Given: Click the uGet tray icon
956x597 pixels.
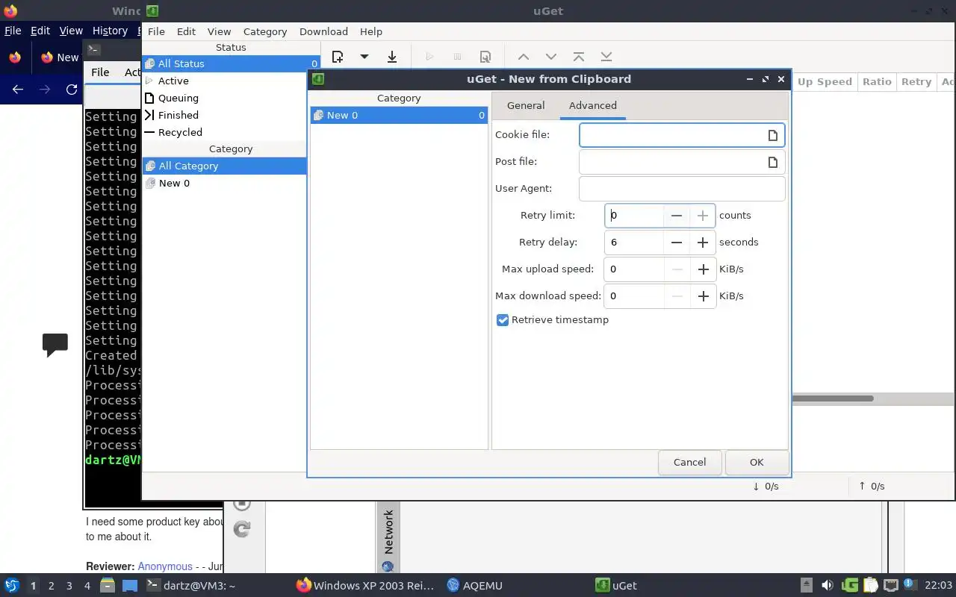Looking at the screenshot, I should click(850, 585).
